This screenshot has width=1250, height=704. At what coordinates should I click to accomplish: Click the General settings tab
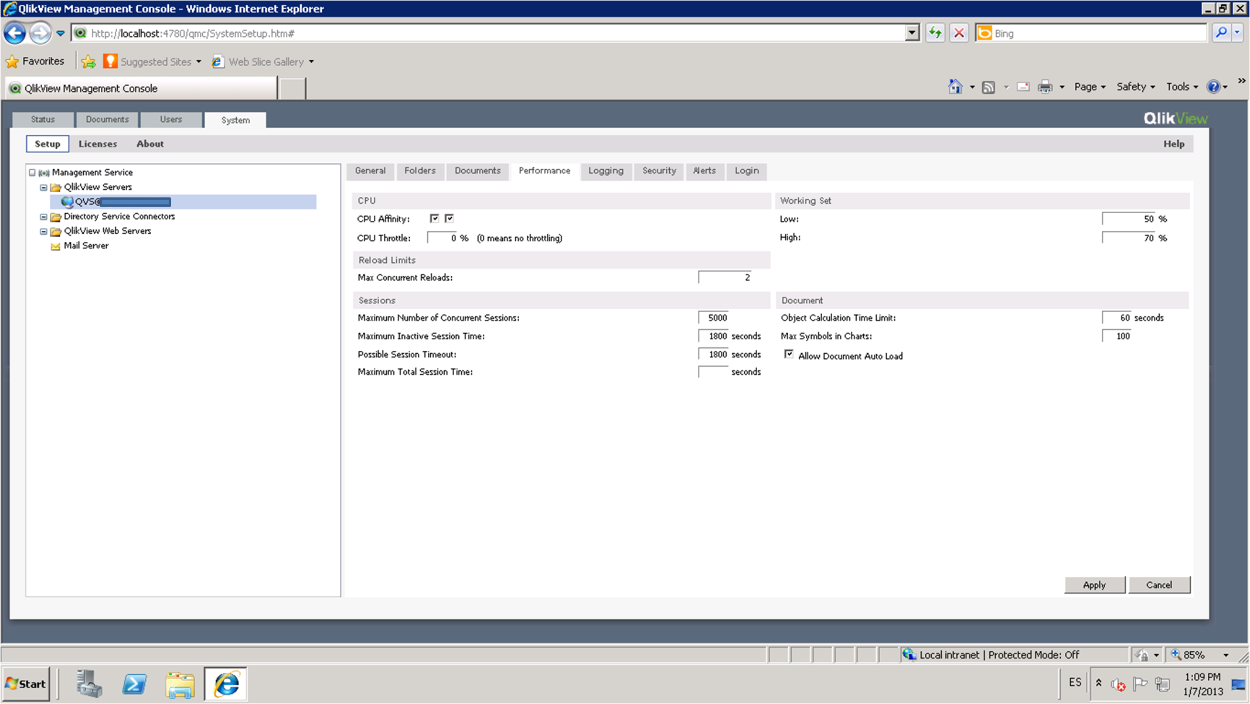pos(370,171)
